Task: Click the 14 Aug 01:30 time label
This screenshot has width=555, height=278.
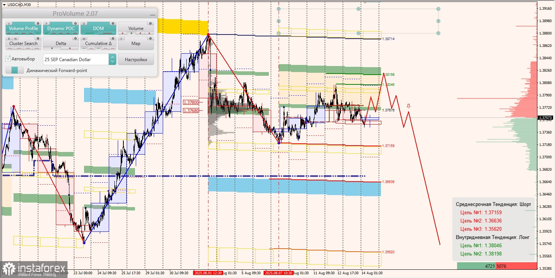Action: 372,273
